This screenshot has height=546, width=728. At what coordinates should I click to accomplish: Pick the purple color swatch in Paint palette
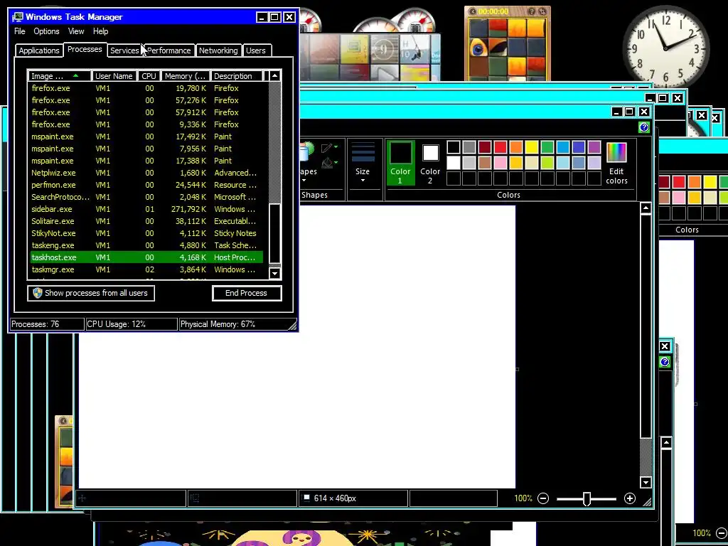[x=594, y=147]
